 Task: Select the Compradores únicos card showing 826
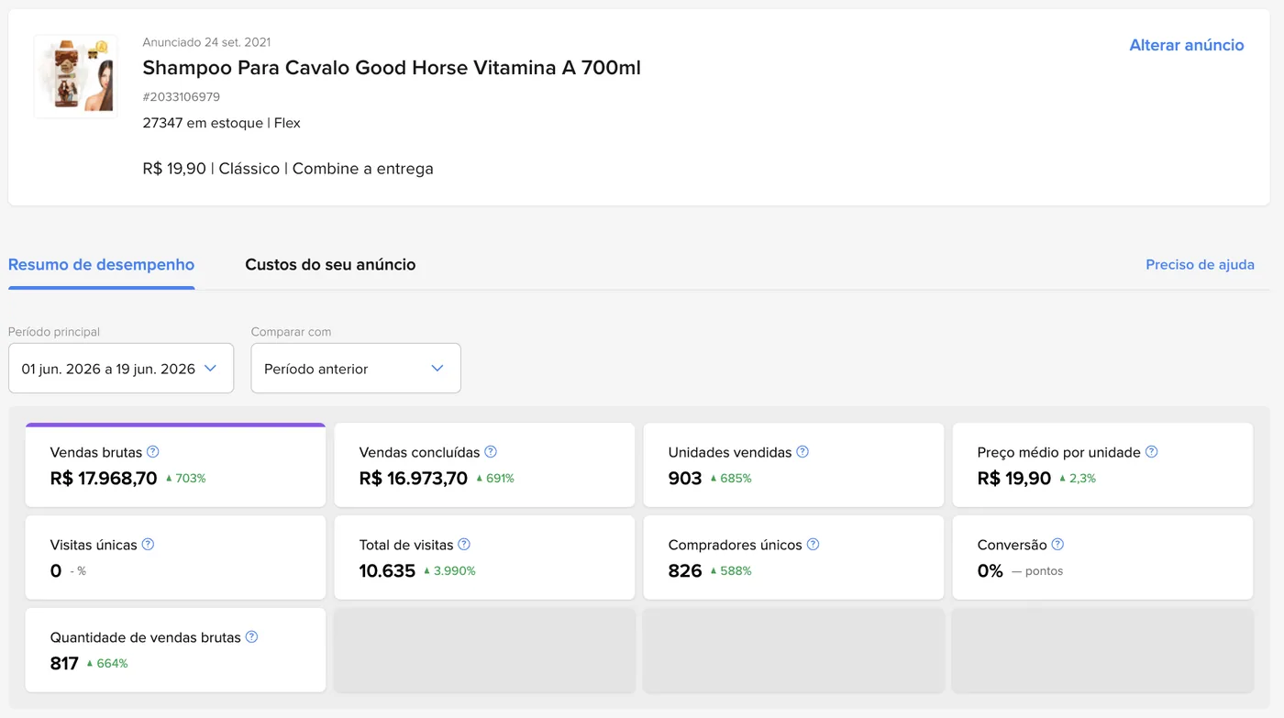coord(793,558)
